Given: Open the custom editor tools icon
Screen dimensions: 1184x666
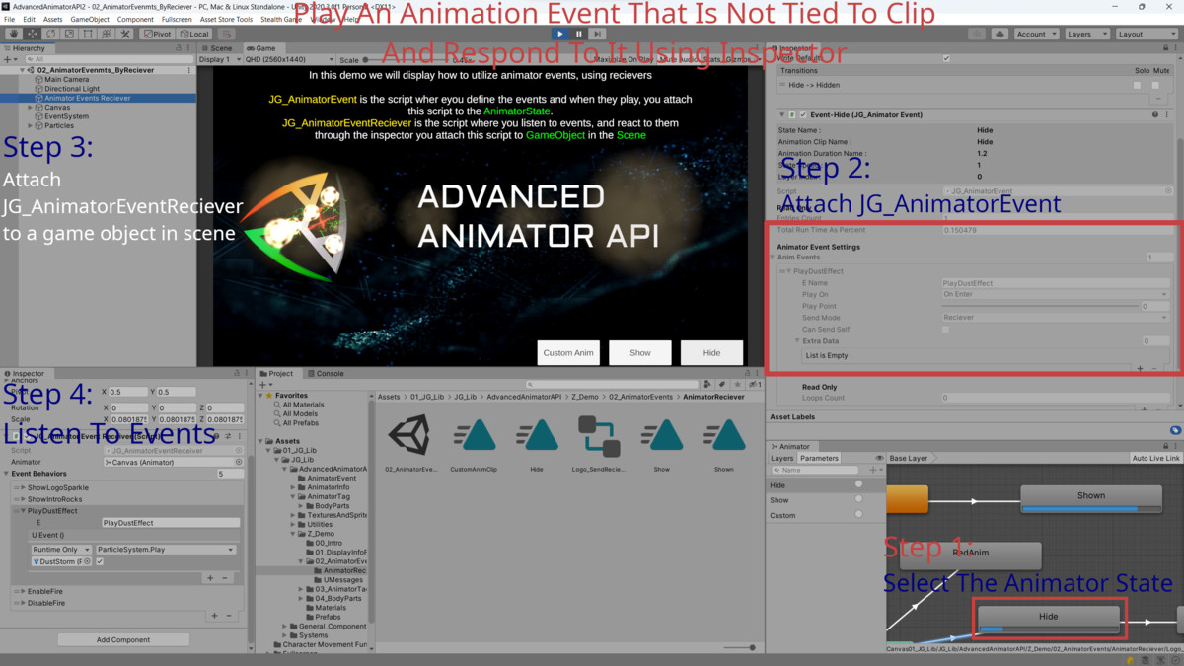Looking at the screenshot, I should tap(125, 34).
